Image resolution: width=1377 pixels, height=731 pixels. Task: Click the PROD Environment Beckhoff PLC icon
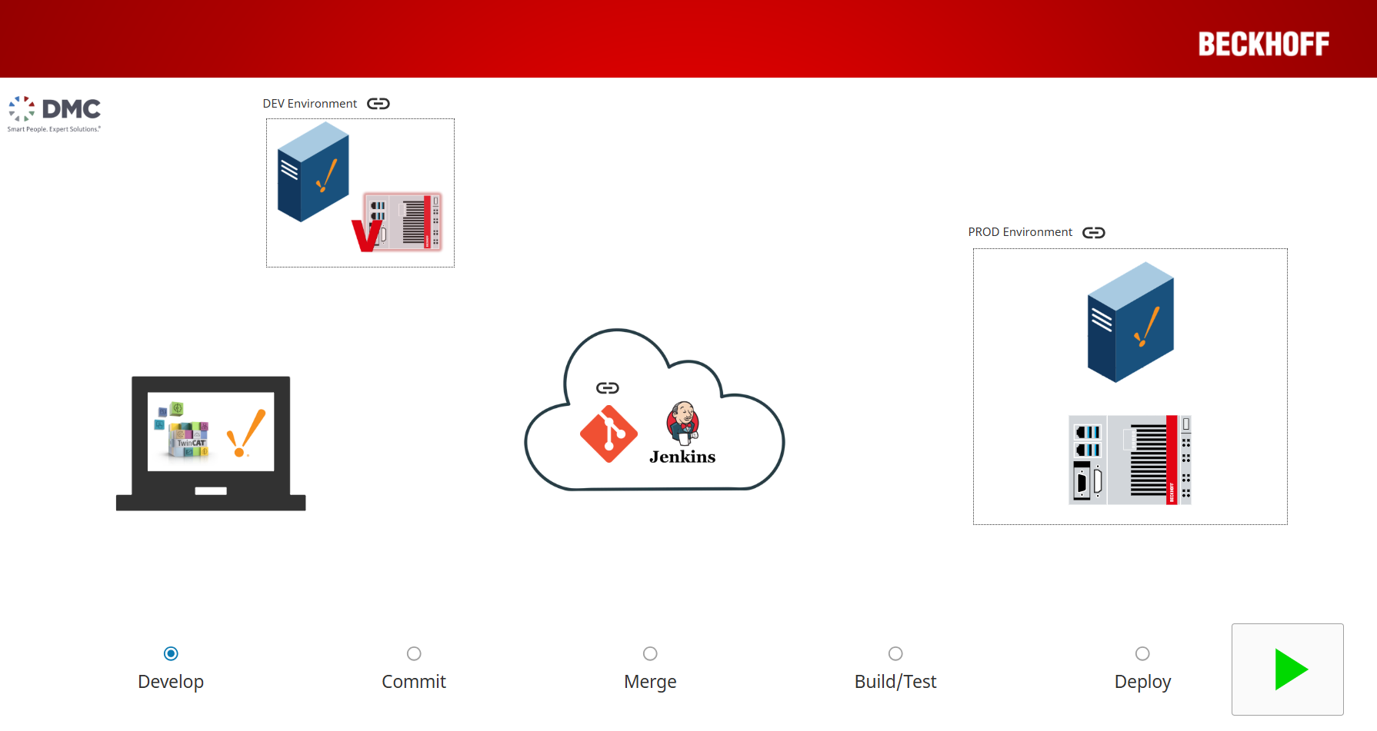click(x=1130, y=460)
